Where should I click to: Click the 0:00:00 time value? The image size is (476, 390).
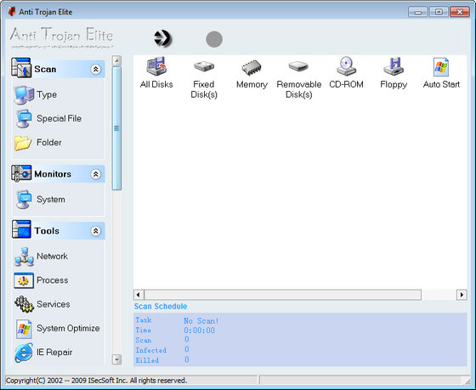pyautogui.click(x=199, y=331)
